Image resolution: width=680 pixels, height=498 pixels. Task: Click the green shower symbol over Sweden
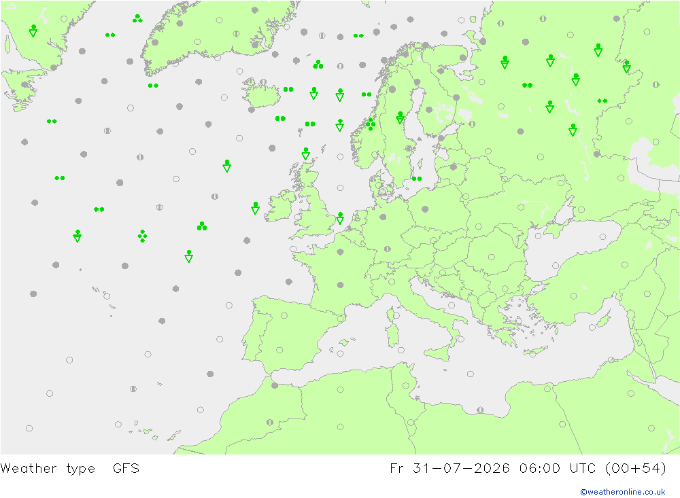click(401, 118)
